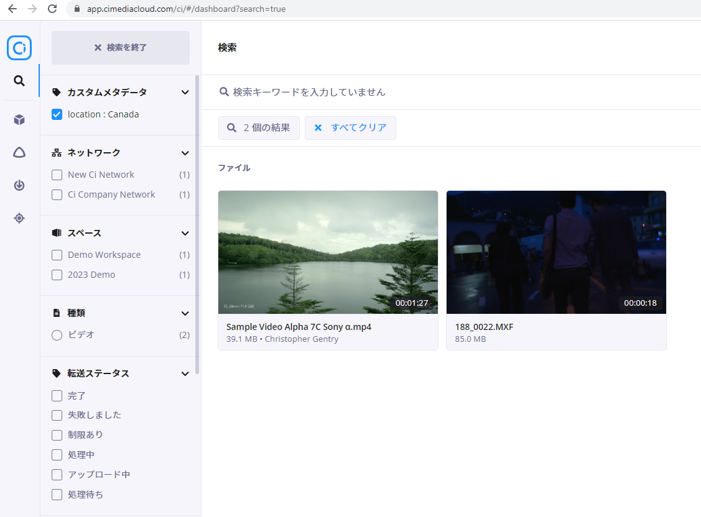Click the filter panel vertical scrollbar
The image size is (701, 517).
[197, 224]
